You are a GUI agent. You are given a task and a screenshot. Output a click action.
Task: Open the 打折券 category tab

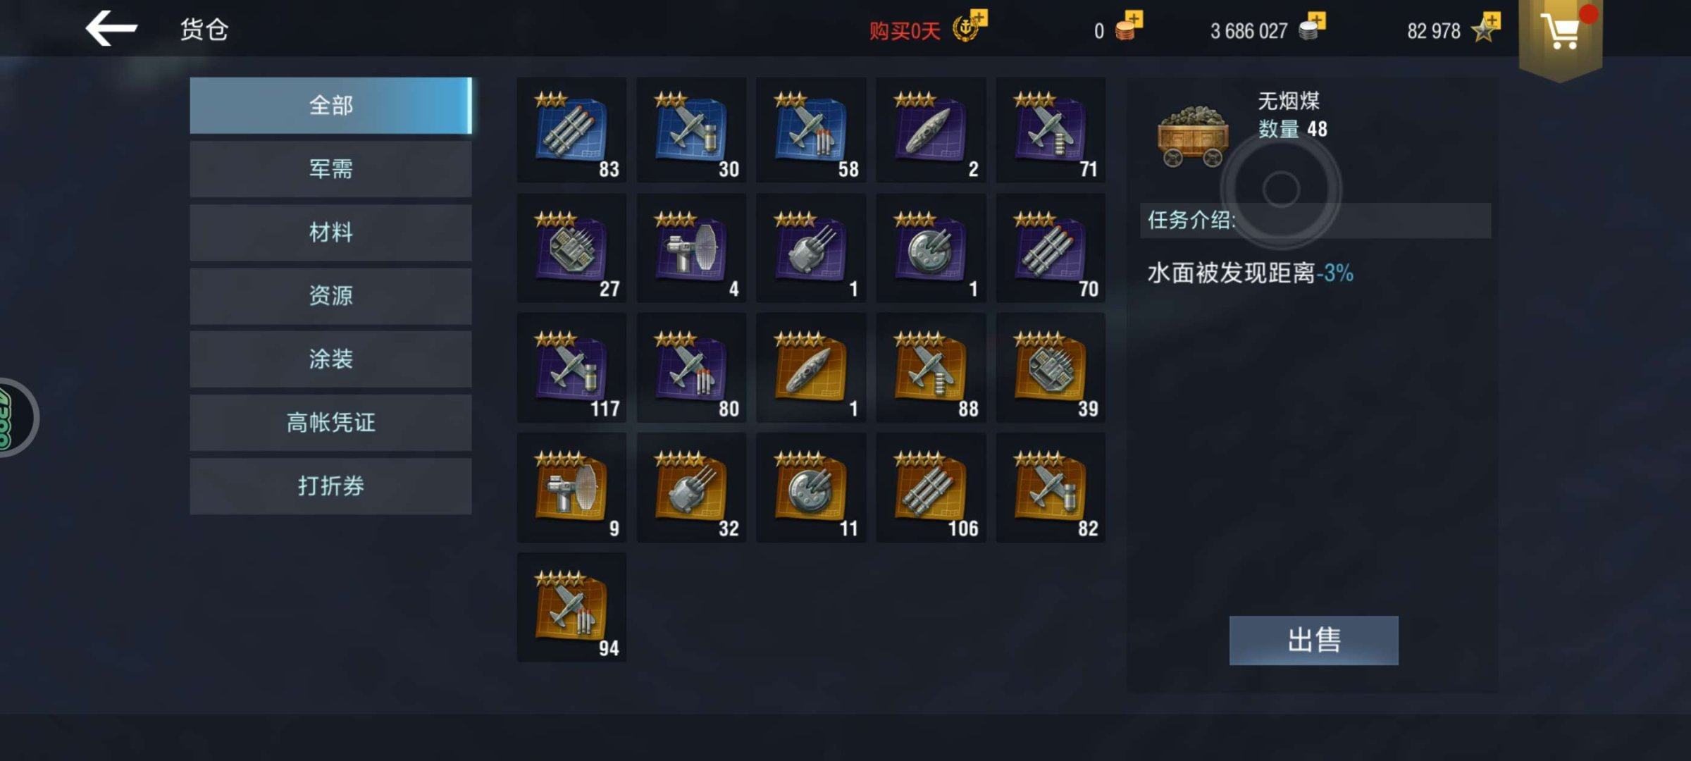pos(330,486)
